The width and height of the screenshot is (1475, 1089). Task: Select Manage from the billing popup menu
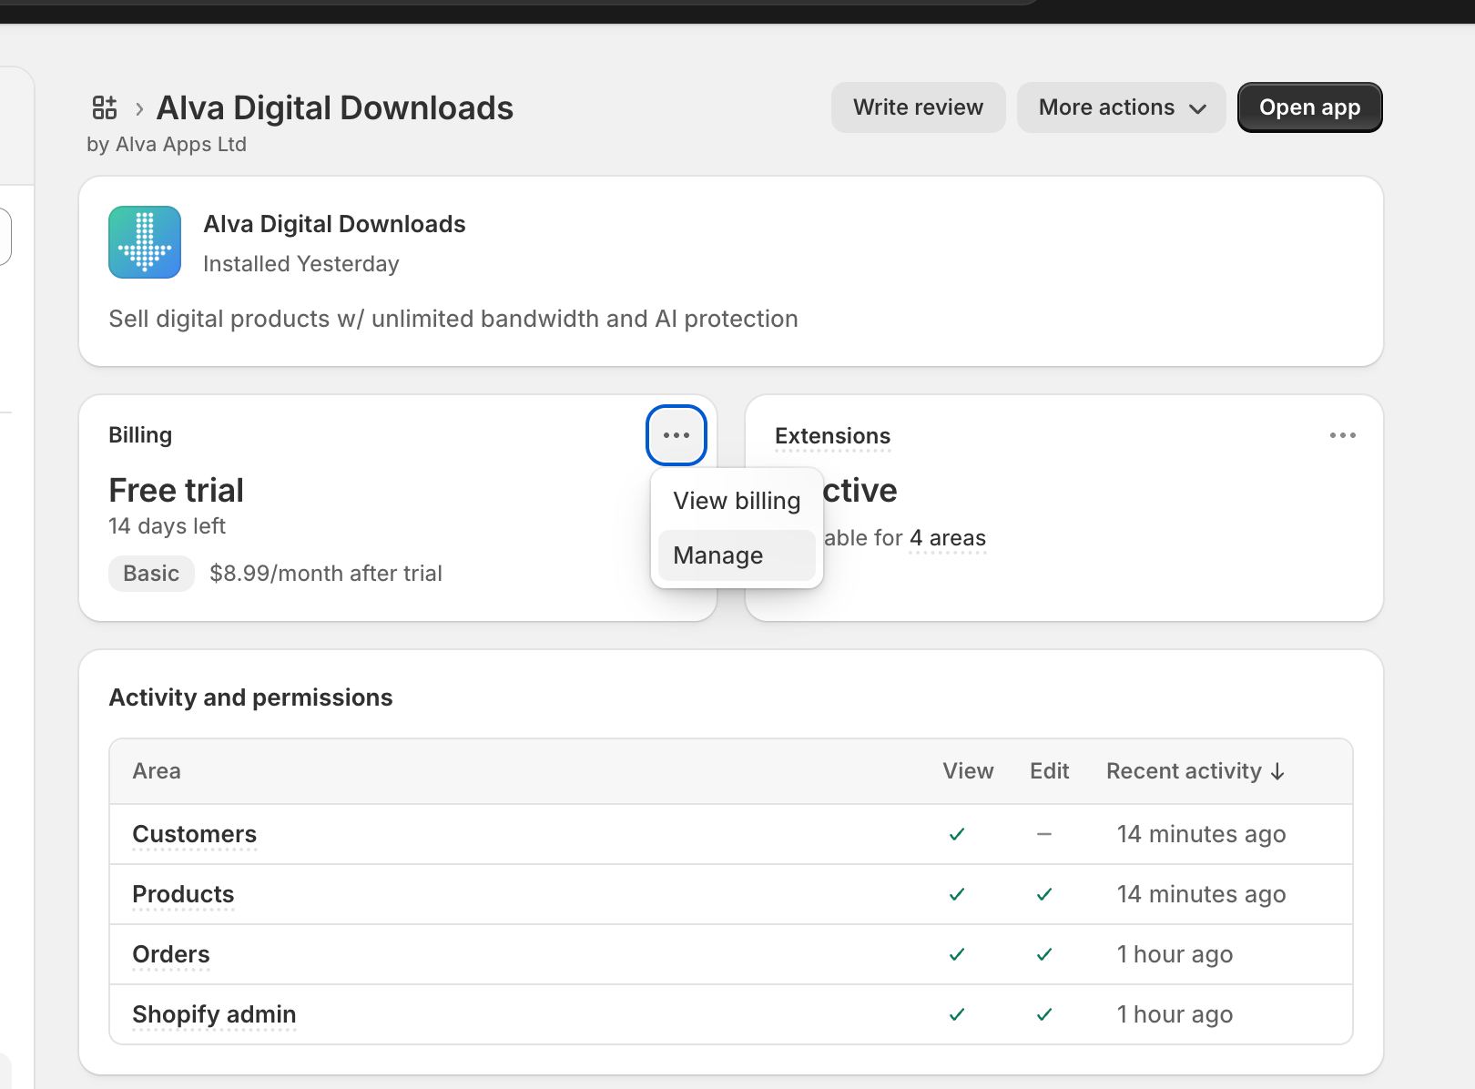coord(737,555)
